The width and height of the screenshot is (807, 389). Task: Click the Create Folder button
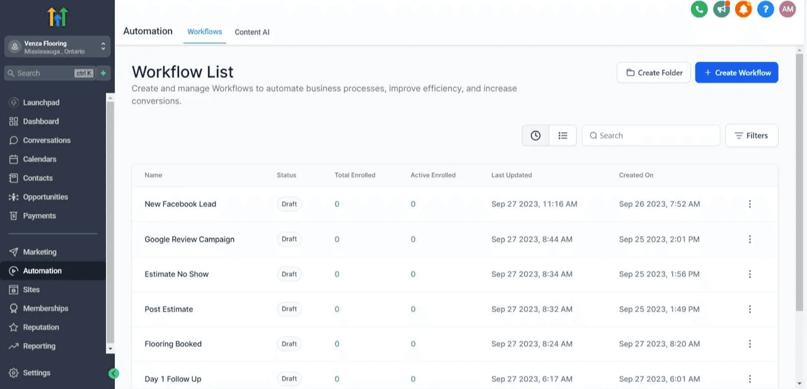click(x=654, y=72)
